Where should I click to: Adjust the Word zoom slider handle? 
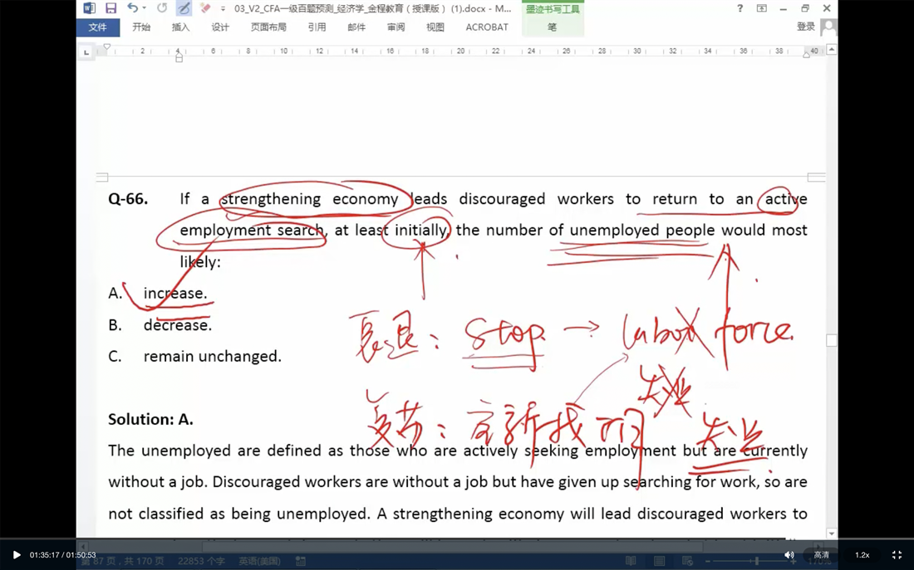coord(757,561)
